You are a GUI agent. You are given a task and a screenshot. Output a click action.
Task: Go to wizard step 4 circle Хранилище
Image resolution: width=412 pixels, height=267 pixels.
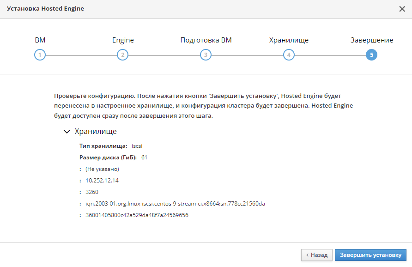click(x=289, y=55)
